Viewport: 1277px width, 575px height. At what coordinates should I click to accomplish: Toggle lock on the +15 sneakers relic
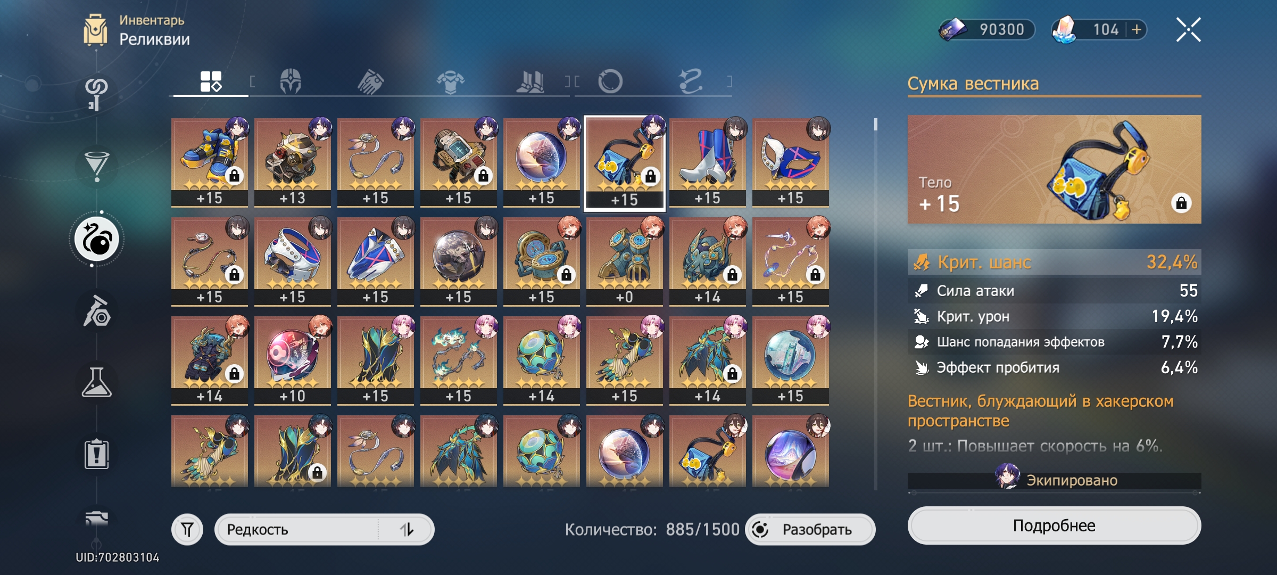[x=235, y=175]
